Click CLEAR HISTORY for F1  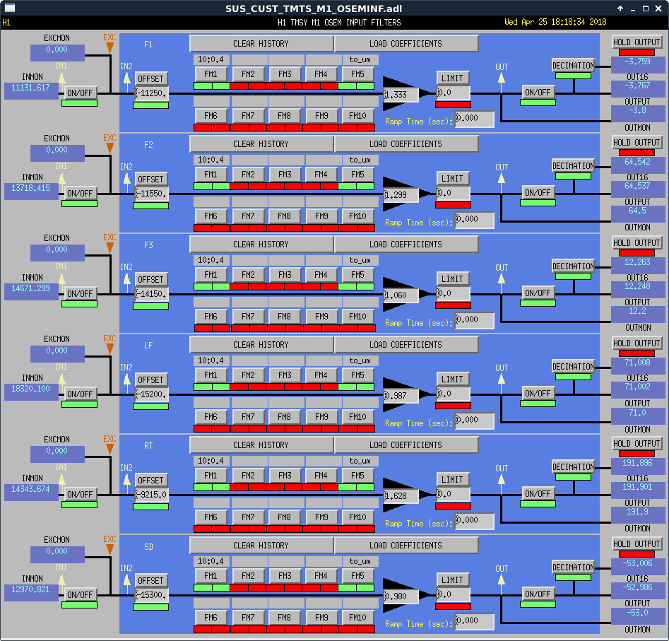[x=261, y=44]
